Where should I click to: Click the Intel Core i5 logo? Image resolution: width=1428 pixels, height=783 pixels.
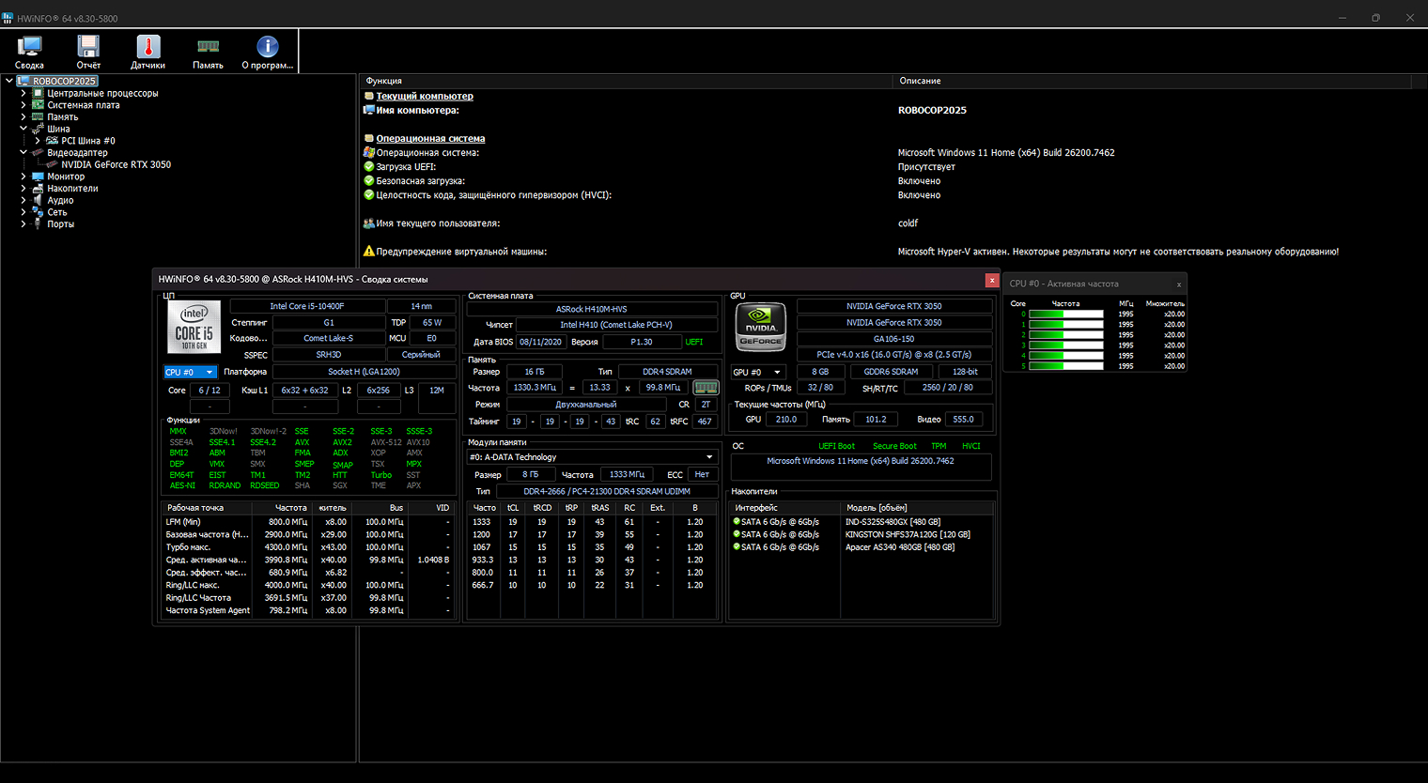tap(194, 326)
